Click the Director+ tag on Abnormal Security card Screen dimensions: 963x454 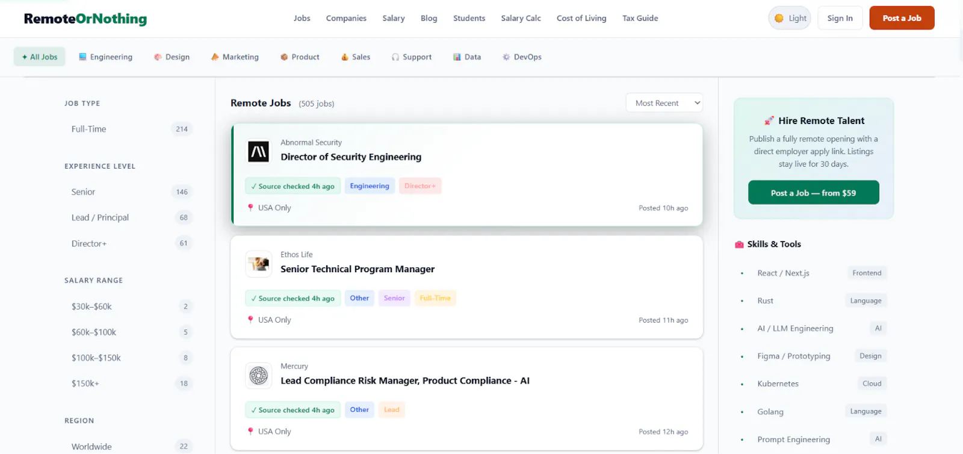(x=420, y=186)
